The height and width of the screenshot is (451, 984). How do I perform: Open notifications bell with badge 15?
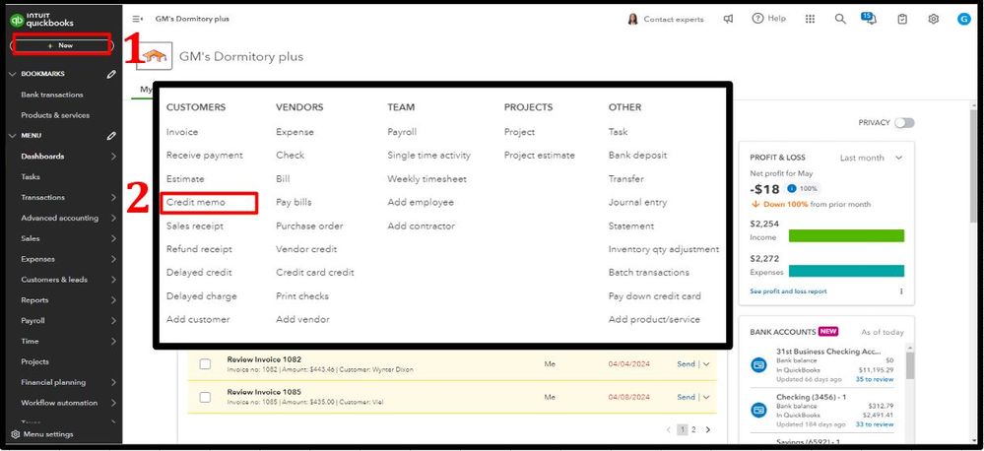(x=869, y=18)
